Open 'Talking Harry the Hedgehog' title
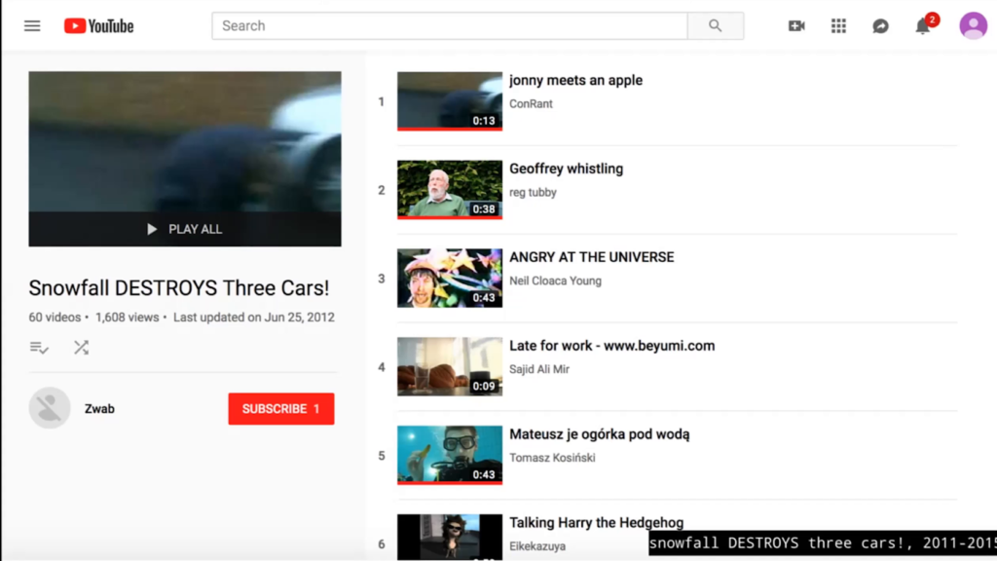 pos(597,522)
